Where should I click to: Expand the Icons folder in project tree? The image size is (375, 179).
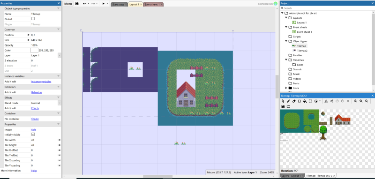coord(286,88)
